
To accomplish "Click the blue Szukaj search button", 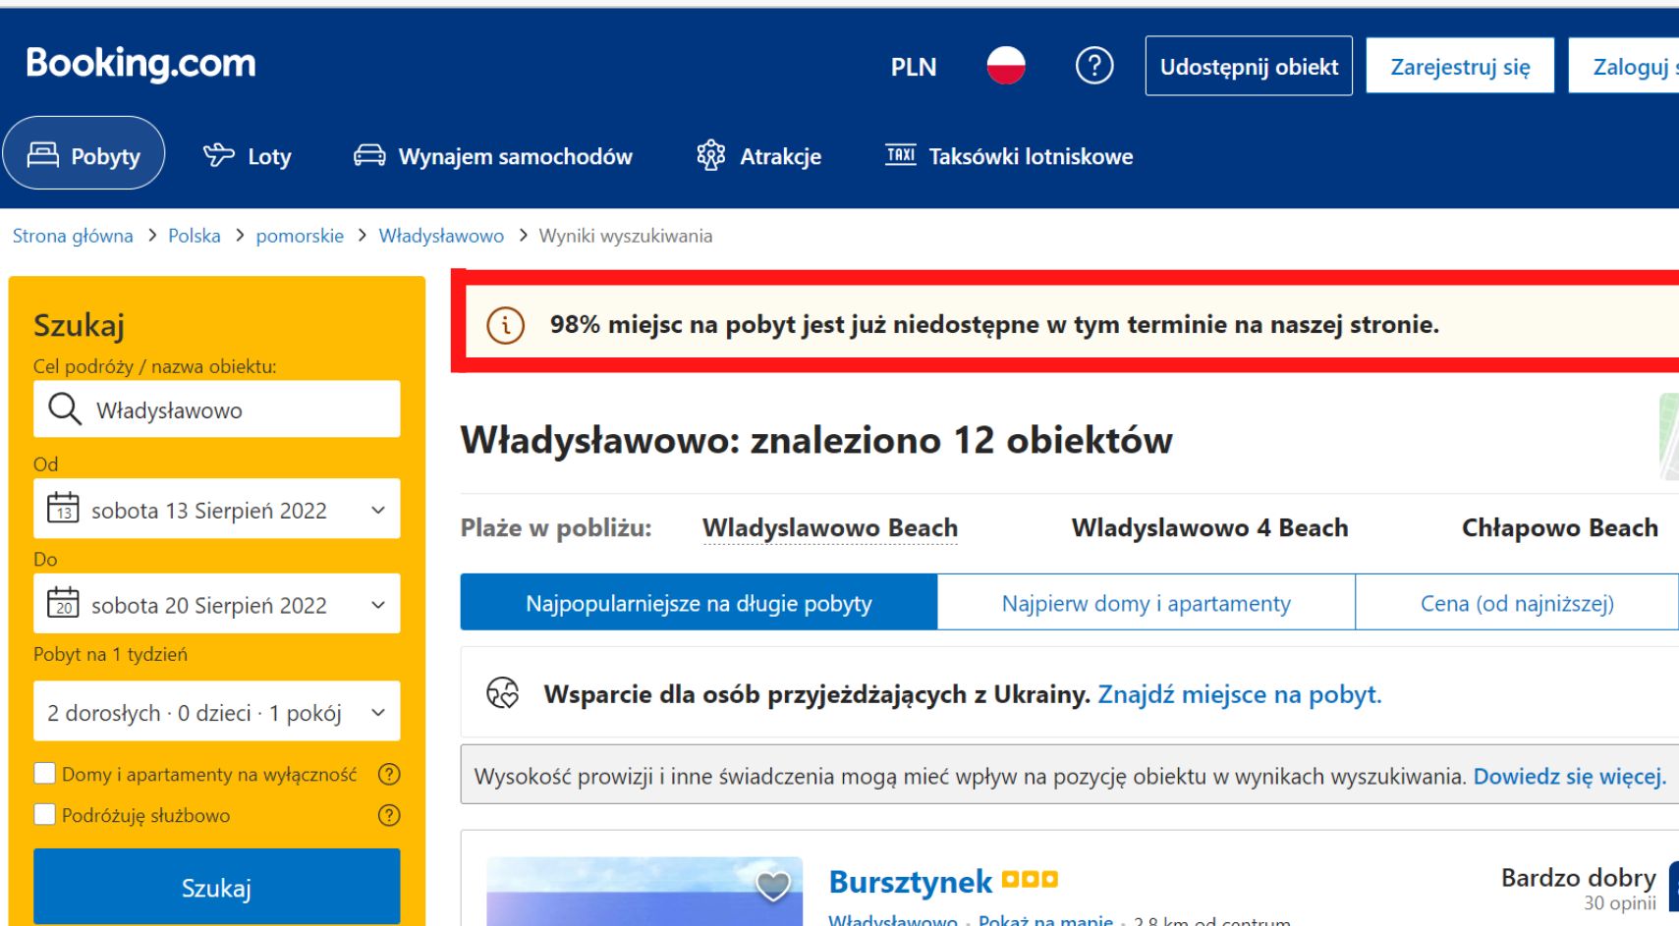I will [217, 888].
